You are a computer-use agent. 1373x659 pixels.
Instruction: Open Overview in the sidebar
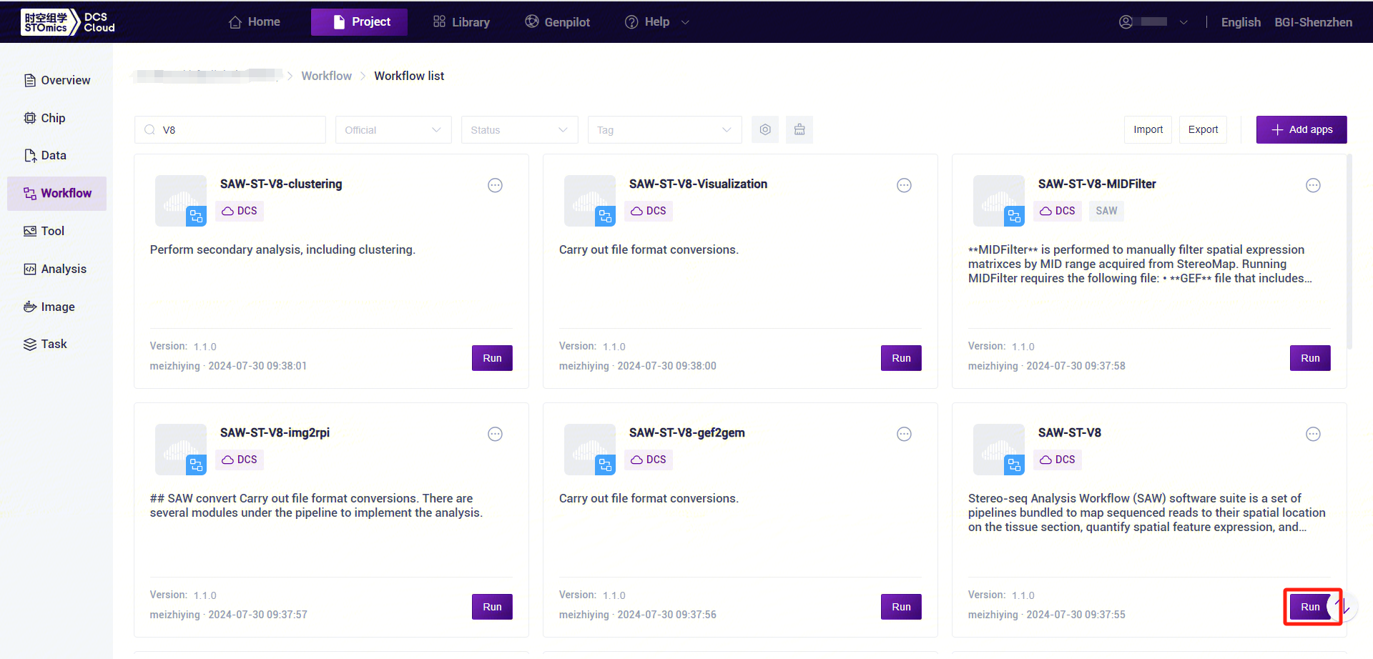click(x=57, y=80)
